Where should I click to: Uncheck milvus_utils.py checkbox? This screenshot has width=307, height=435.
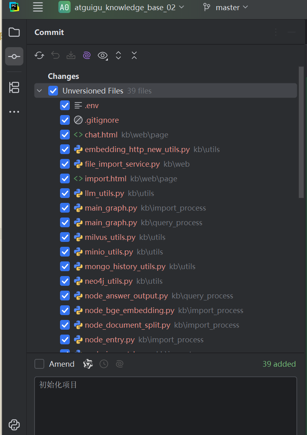coord(65,237)
